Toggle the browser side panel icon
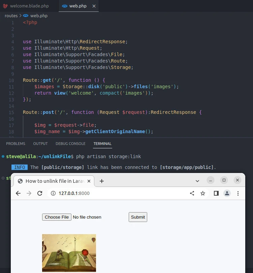253x273 pixels. 216,193
